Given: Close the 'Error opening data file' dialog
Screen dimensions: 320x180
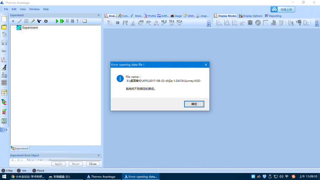Looking at the screenshot, I should click(206, 65).
